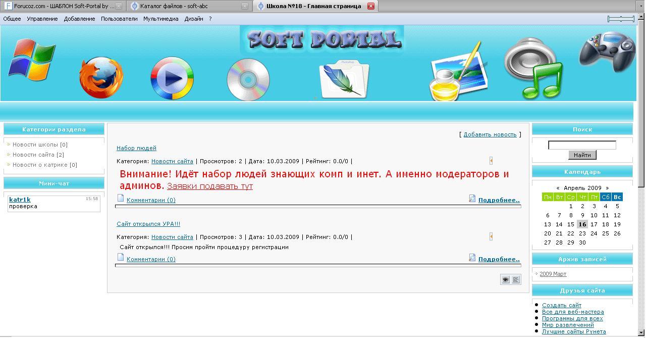
Task: Expand the 2009 Март archive entry
Action: pos(553,274)
